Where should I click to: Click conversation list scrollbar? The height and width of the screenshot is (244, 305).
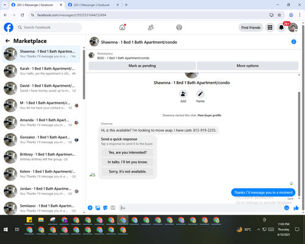coord(84,74)
